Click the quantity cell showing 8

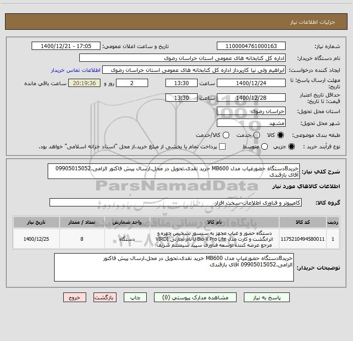(x=82, y=239)
